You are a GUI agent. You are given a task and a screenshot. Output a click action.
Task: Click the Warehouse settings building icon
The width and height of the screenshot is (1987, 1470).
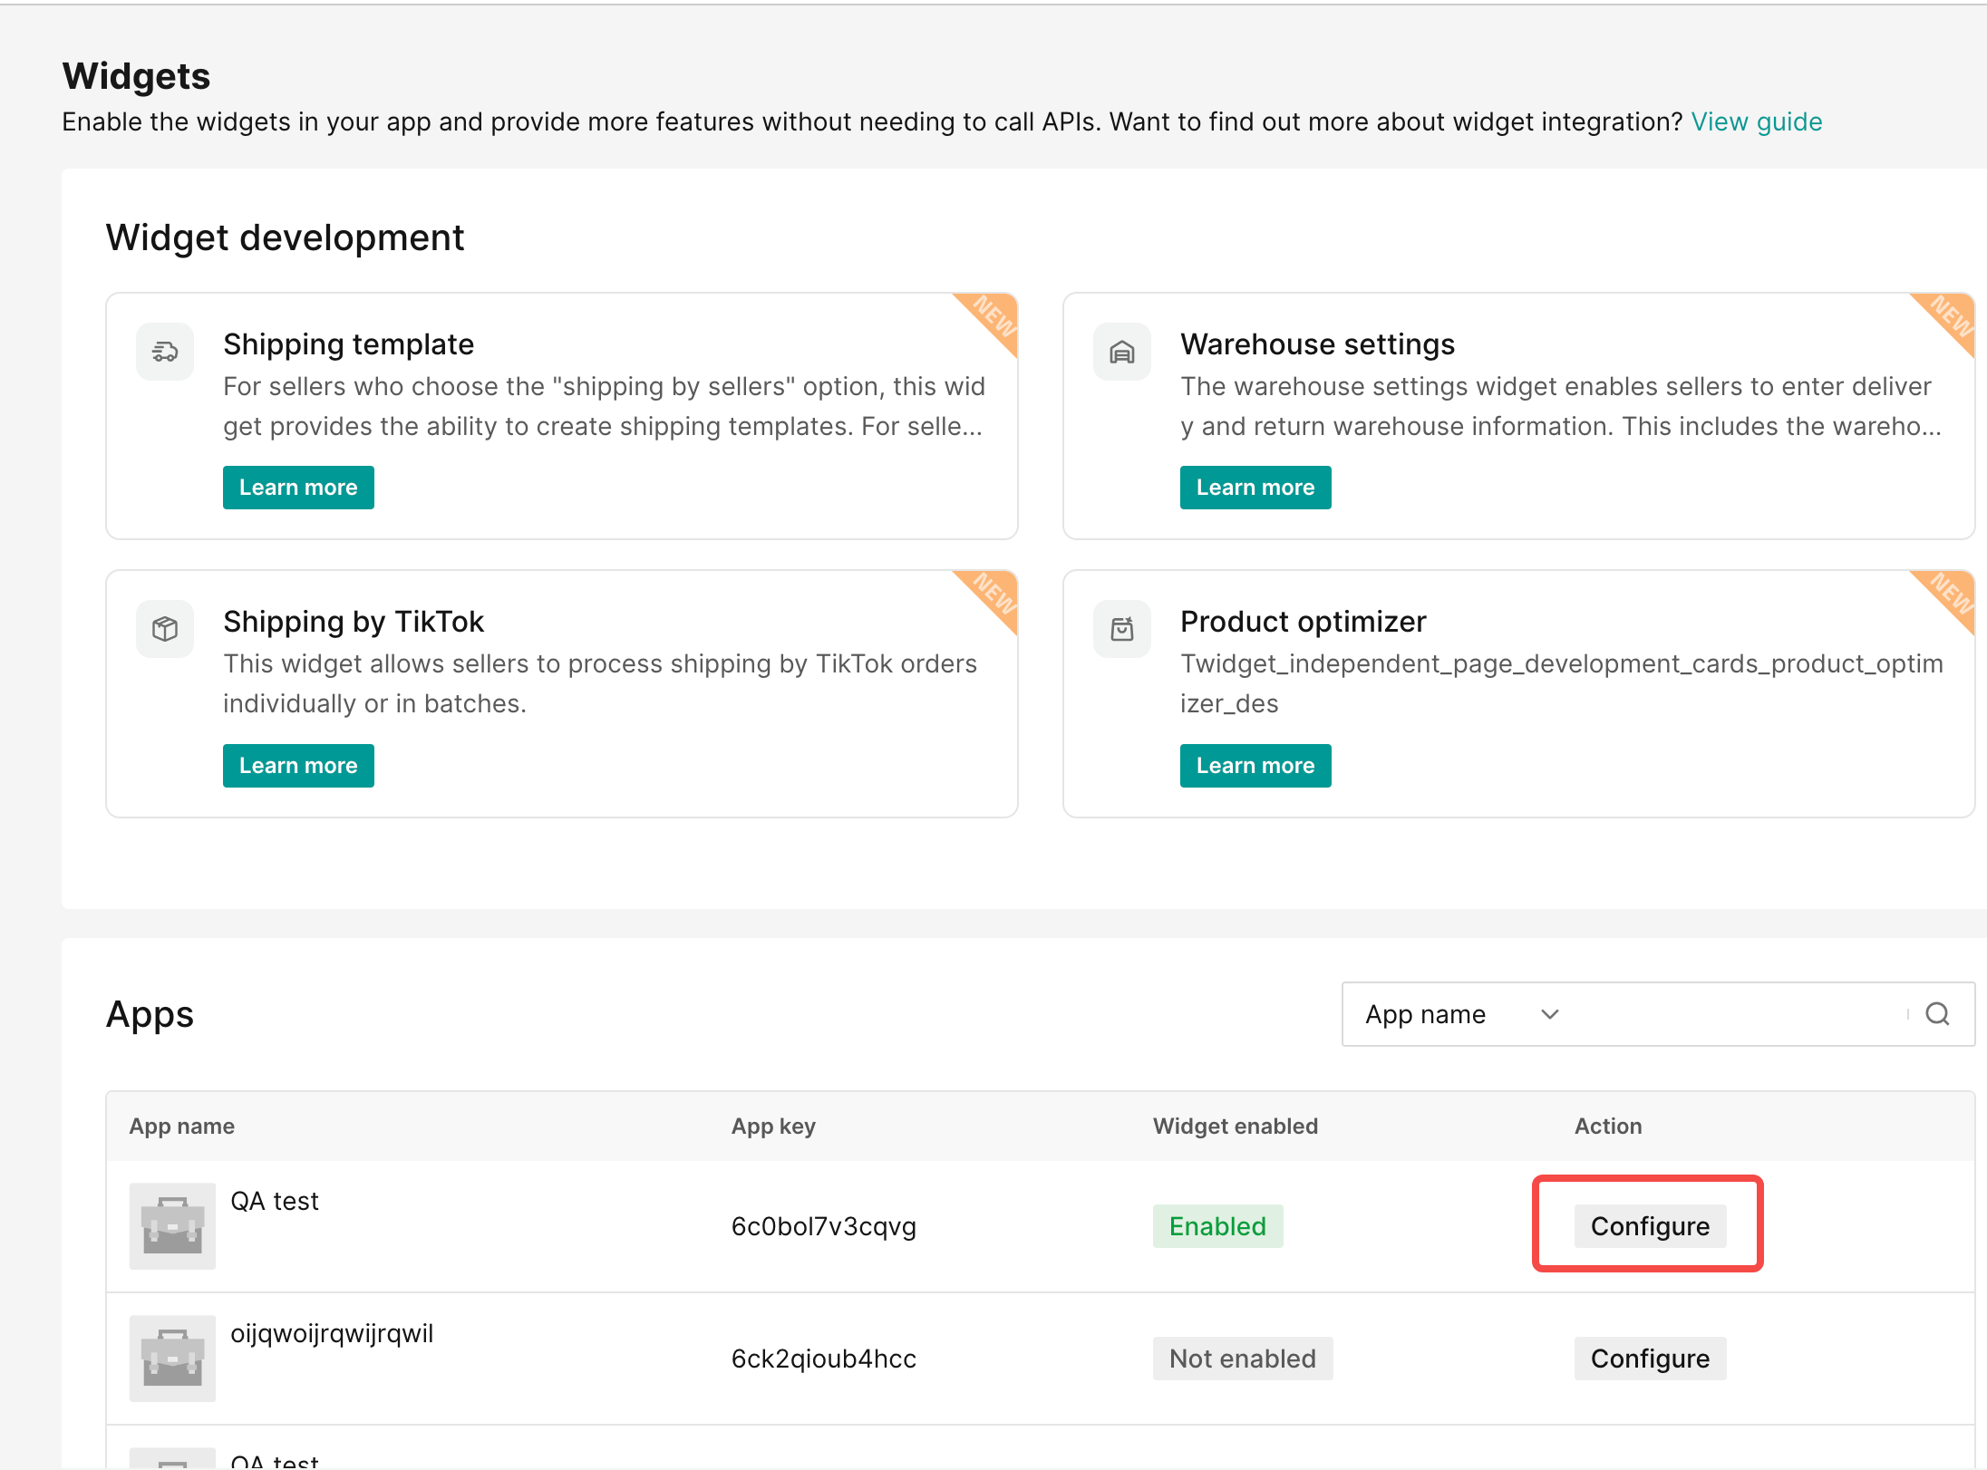click(1122, 352)
